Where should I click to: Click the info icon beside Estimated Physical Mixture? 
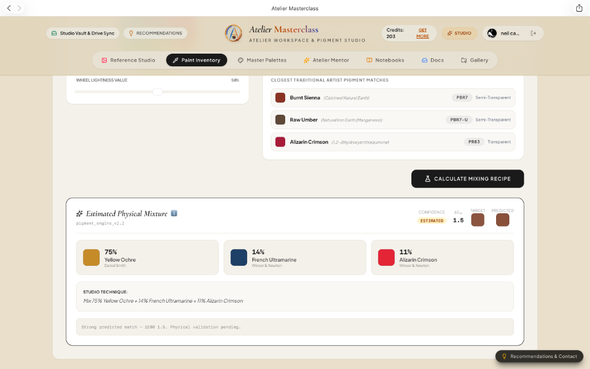click(174, 213)
